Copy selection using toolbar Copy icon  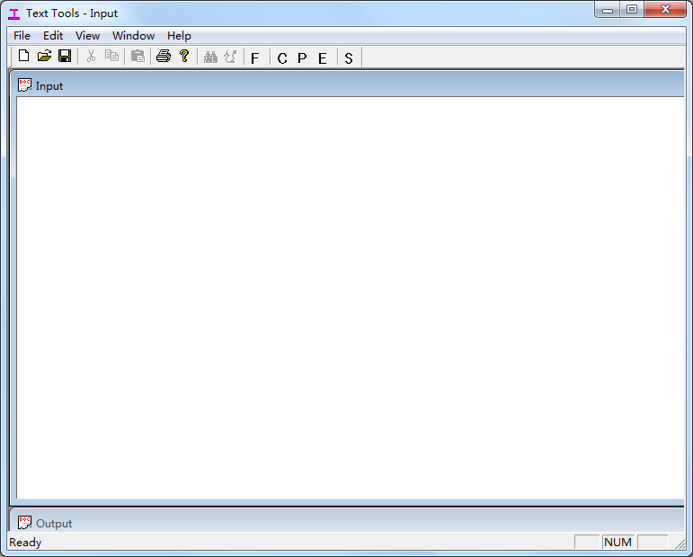coord(111,56)
